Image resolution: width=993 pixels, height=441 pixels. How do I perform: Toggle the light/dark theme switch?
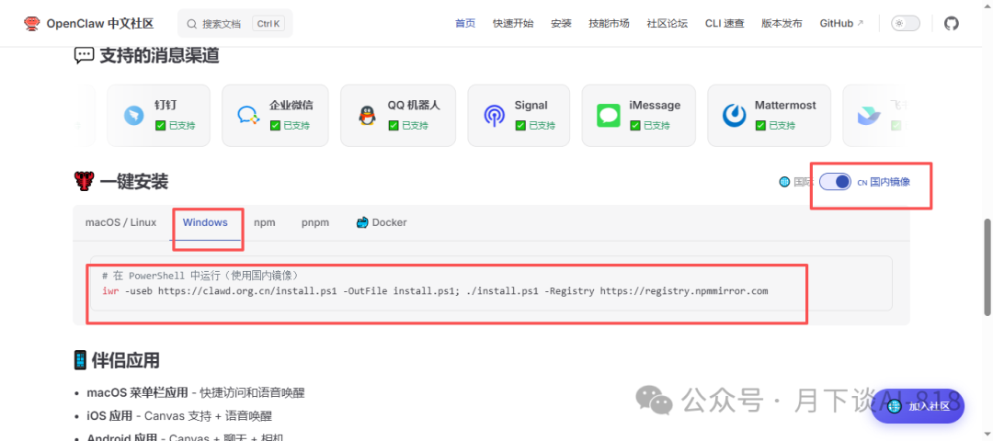click(906, 23)
